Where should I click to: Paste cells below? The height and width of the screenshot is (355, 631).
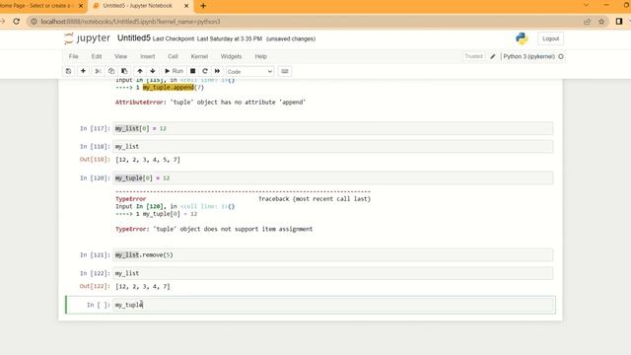(x=124, y=71)
